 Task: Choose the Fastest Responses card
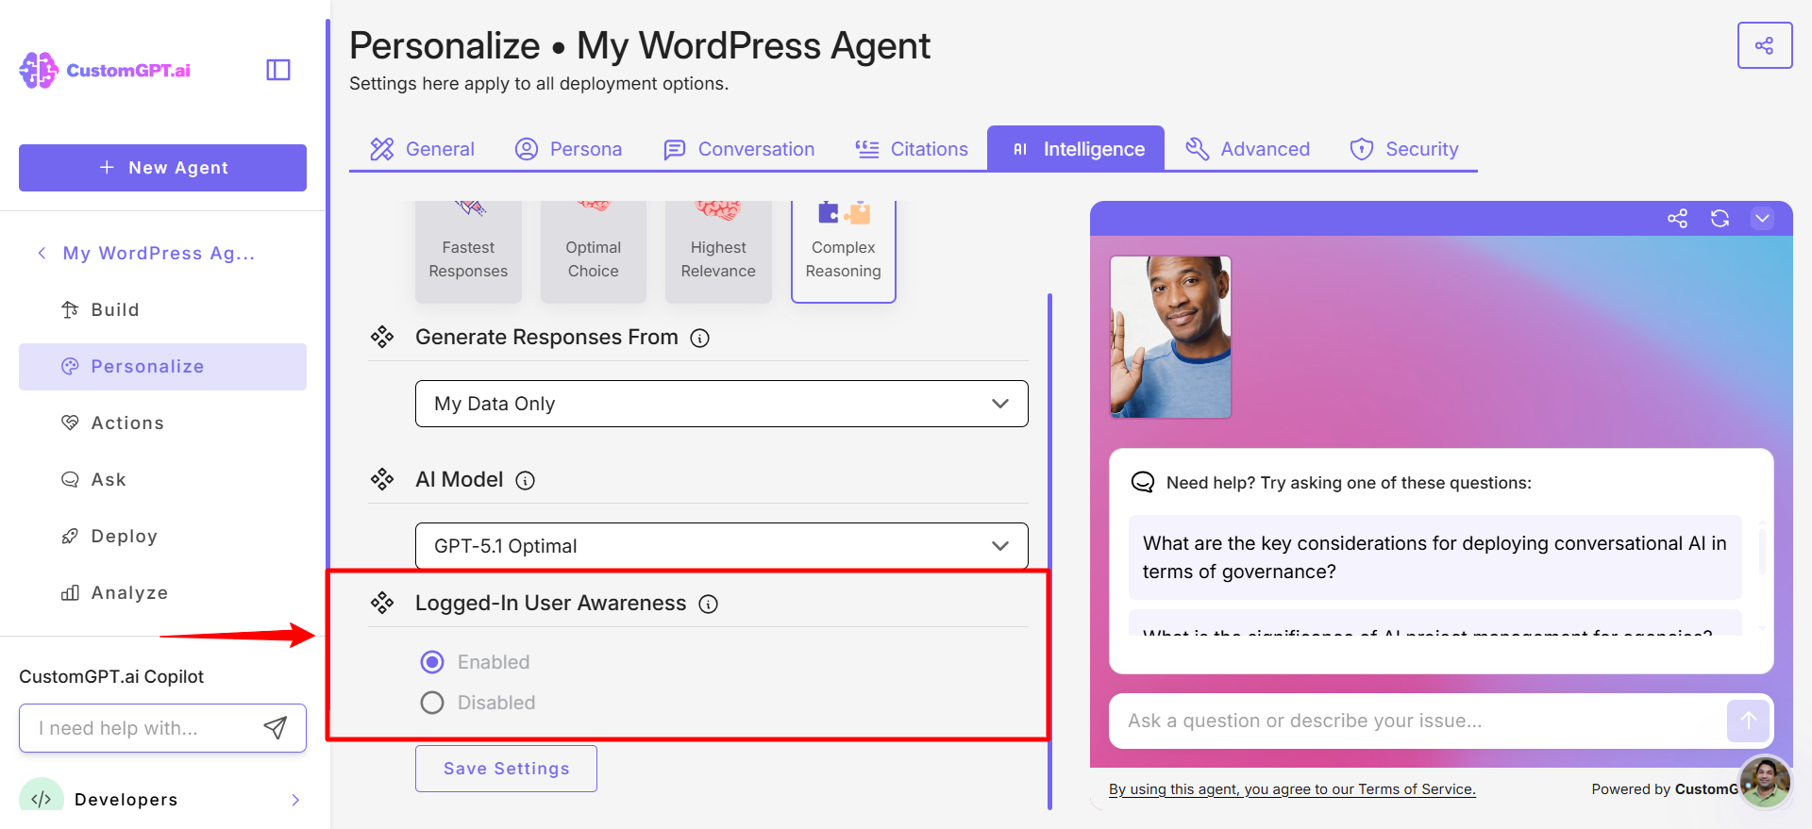pos(468,251)
